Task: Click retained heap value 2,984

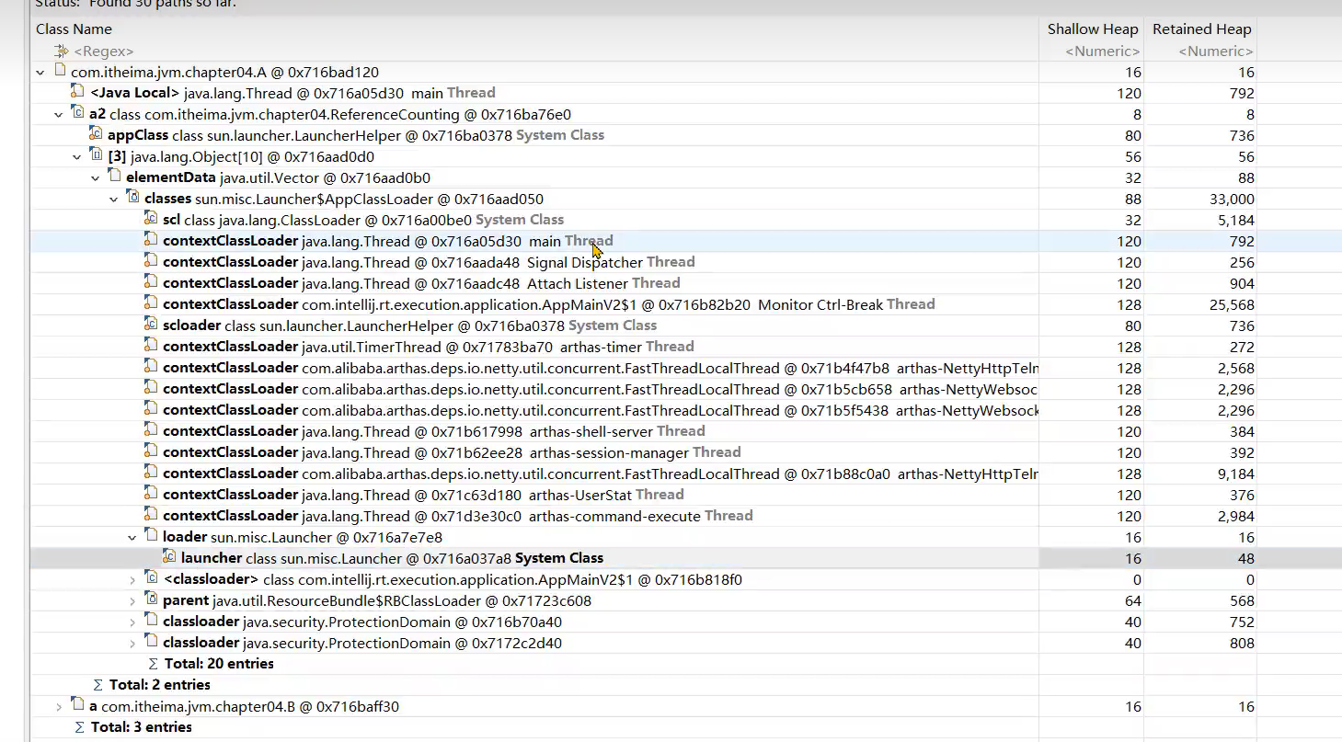Action: coord(1235,517)
